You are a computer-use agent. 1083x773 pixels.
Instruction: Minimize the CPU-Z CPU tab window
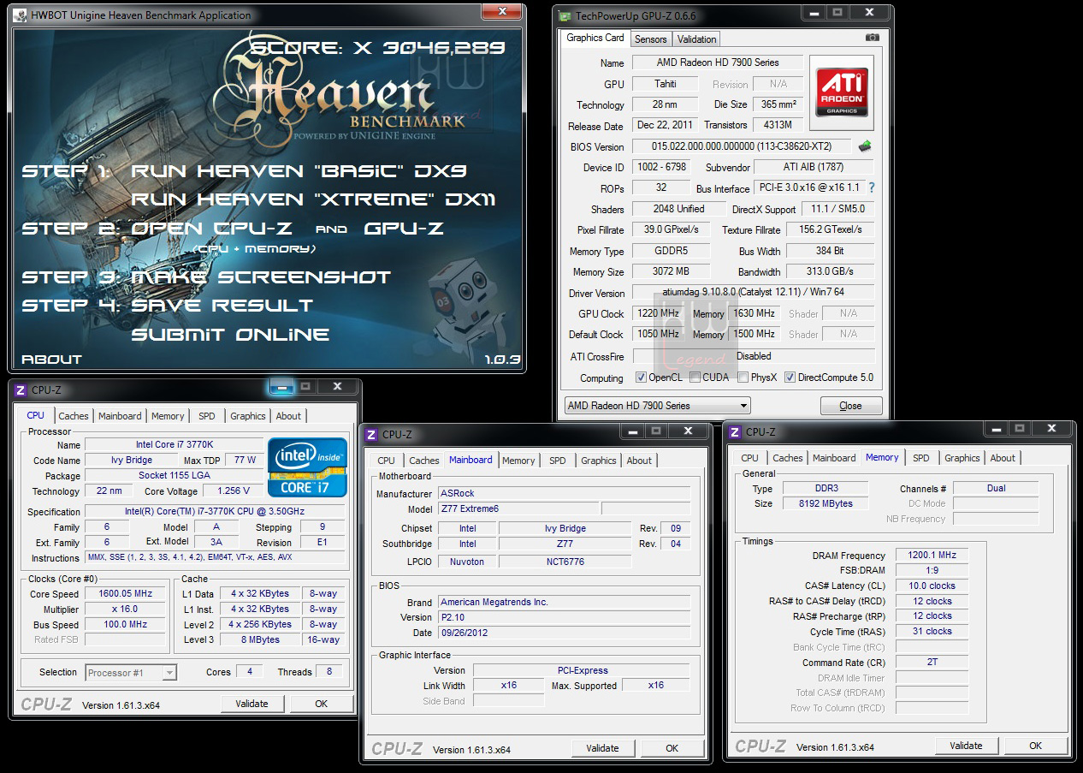pyautogui.click(x=281, y=387)
